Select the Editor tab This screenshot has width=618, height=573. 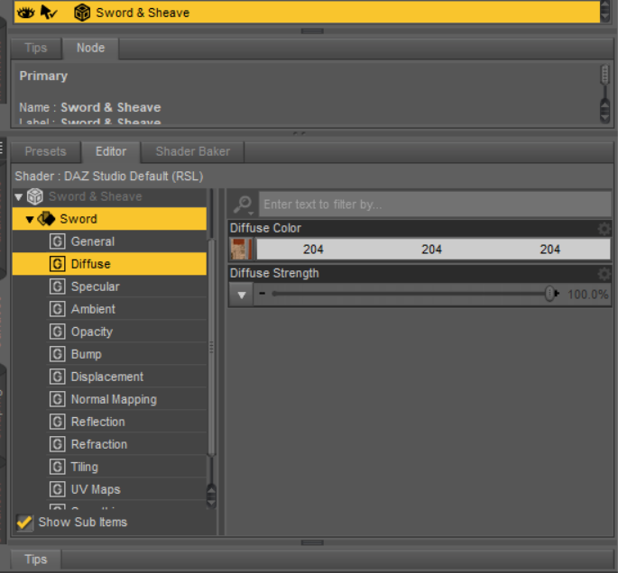coord(111,152)
